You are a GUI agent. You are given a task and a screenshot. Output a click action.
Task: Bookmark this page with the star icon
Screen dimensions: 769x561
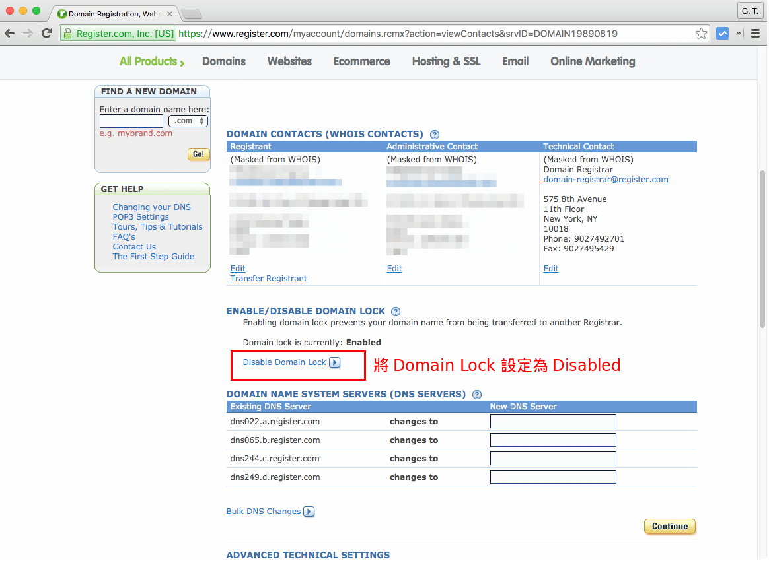tap(701, 32)
